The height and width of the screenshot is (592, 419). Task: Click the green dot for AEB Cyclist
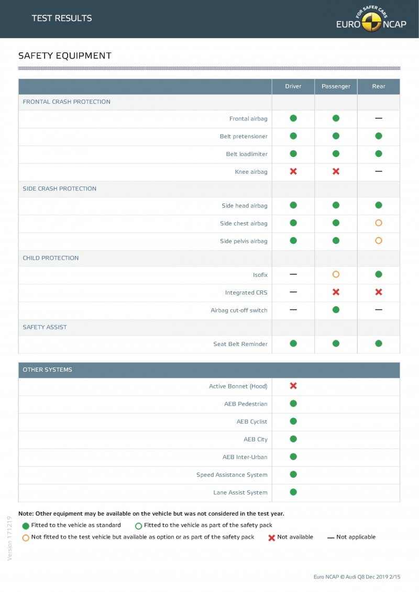pyautogui.click(x=293, y=421)
